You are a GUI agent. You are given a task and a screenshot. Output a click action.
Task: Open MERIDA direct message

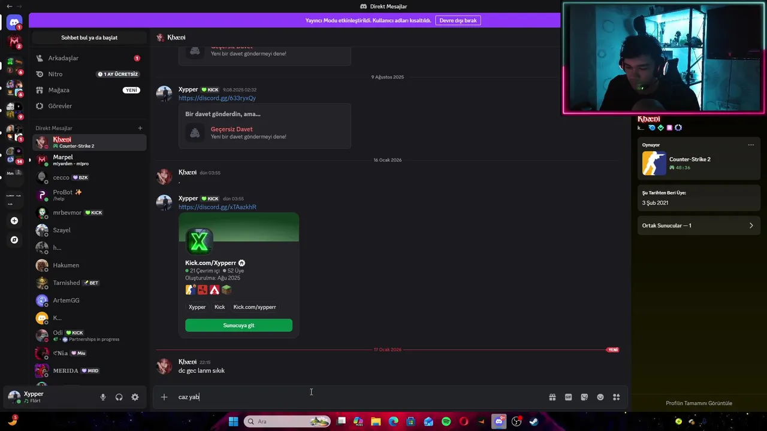coord(89,371)
